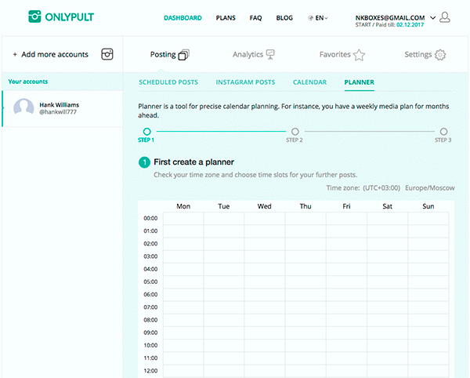Select the Sunday 06:00 time slot
Image resolution: width=470 pixels, height=378 pixels.
click(x=428, y=295)
